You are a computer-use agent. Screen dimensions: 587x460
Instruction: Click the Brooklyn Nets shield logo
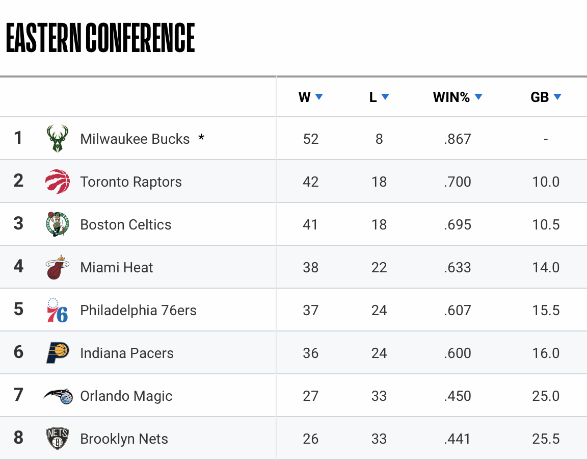click(x=57, y=439)
